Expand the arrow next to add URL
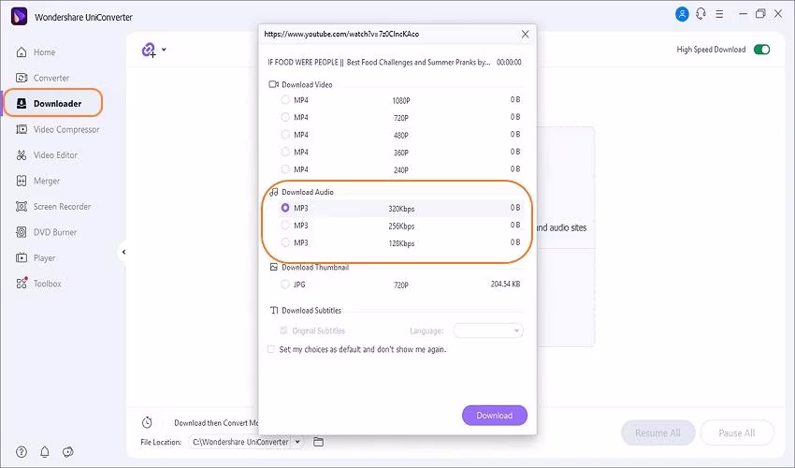795x468 pixels. (165, 50)
